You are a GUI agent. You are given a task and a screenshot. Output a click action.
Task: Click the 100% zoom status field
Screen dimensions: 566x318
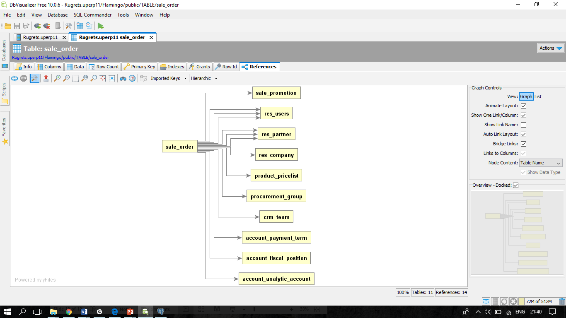pyautogui.click(x=403, y=292)
